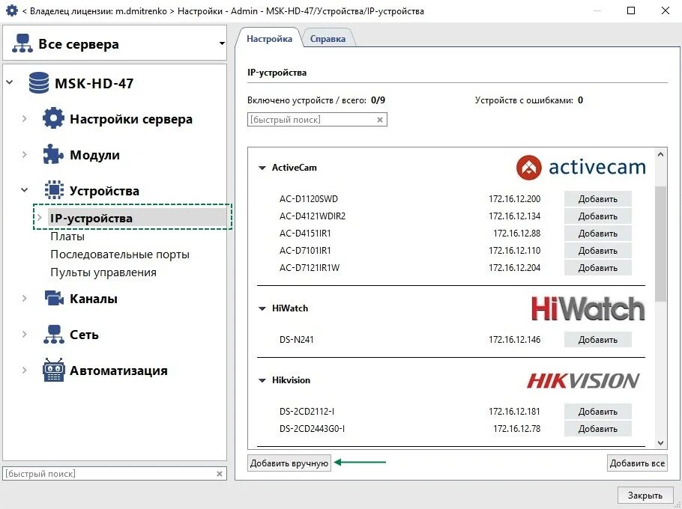The image size is (682, 509).
Task: Click the robot icon for Автоматизация
Action: pos(54,370)
